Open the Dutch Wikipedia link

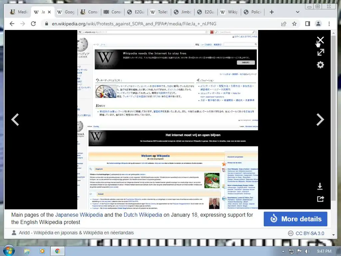click(x=143, y=215)
